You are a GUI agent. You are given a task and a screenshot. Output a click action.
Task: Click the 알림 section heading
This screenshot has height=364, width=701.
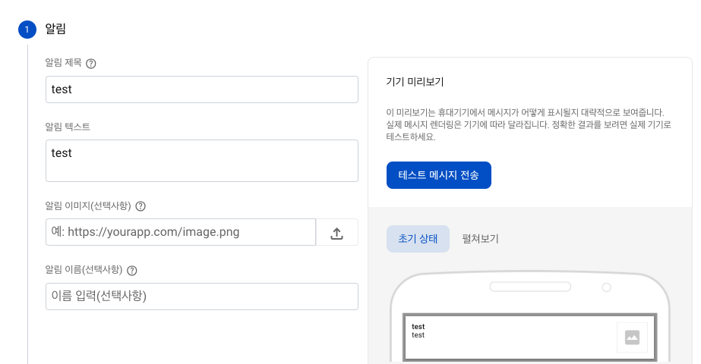[55, 29]
